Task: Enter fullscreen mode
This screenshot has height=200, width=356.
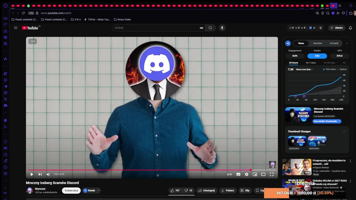Action: tap(272, 174)
